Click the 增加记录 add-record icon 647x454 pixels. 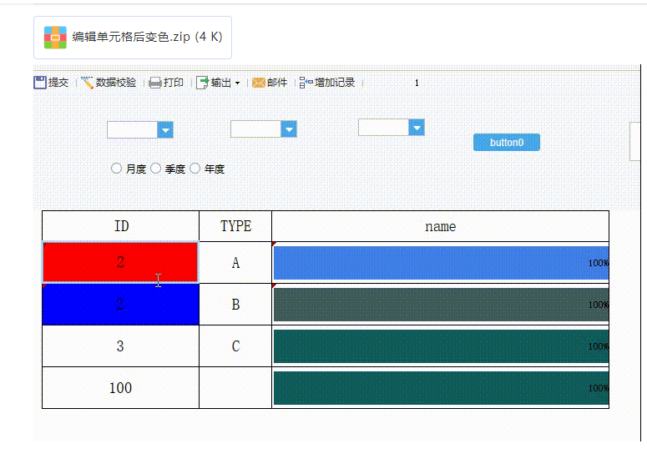[306, 83]
